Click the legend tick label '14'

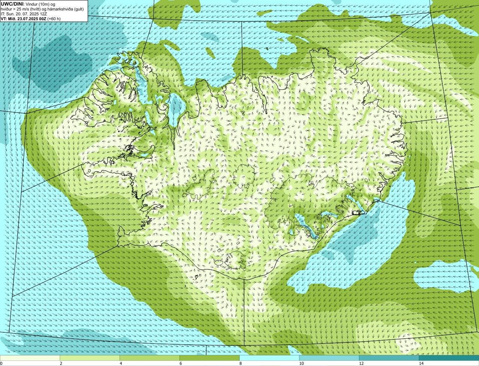tap(421, 363)
